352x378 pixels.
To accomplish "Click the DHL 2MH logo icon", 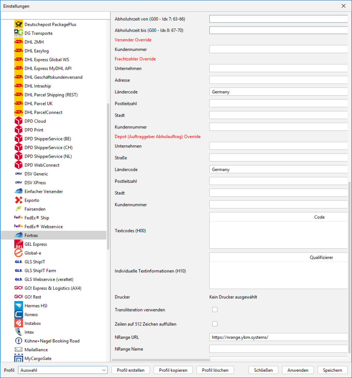I will click(18, 42).
